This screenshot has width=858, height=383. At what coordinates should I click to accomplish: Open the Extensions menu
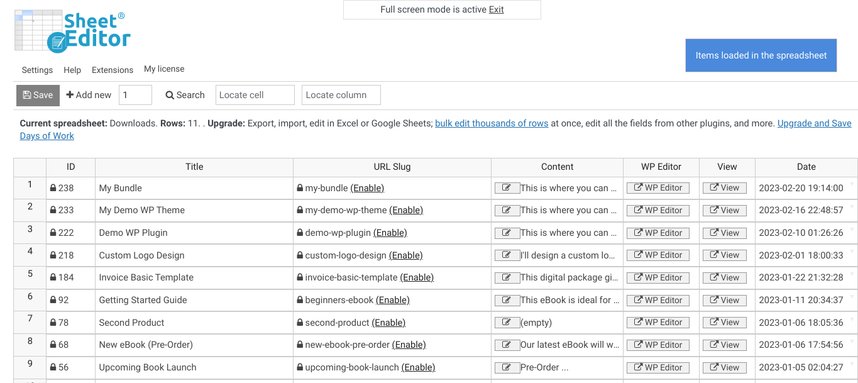point(112,70)
